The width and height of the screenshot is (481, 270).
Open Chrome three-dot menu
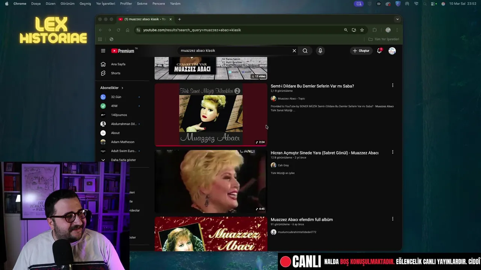pyautogui.click(x=397, y=30)
